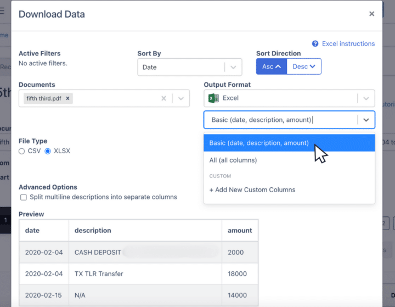Expand the Sort By dropdown
Image resolution: width=395 pixels, height=307 pixels.
(233, 67)
